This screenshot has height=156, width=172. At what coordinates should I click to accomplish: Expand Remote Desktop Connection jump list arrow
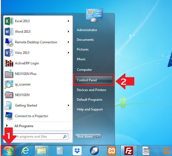69,42
